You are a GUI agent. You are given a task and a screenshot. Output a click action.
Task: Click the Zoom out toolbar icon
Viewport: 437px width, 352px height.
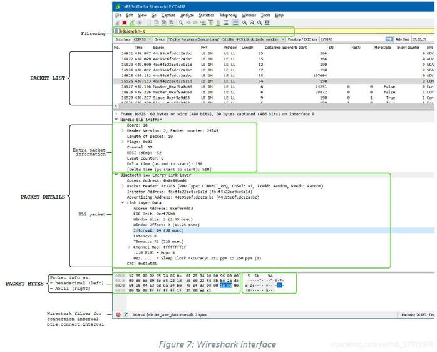click(x=252, y=23)
